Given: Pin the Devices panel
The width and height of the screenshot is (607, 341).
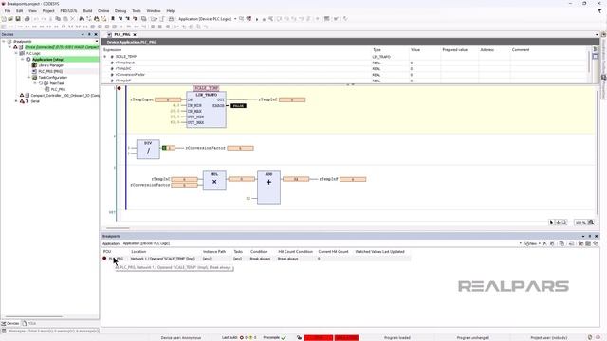Looking at the screenshot, I should (89, 34).
